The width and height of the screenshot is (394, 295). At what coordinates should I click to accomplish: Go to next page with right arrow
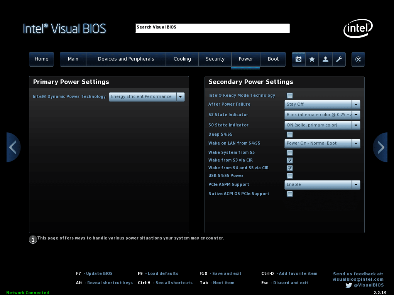(x=380, y=147)
